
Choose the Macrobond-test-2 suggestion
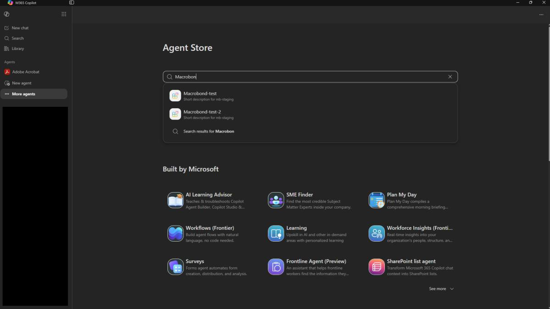310,114
